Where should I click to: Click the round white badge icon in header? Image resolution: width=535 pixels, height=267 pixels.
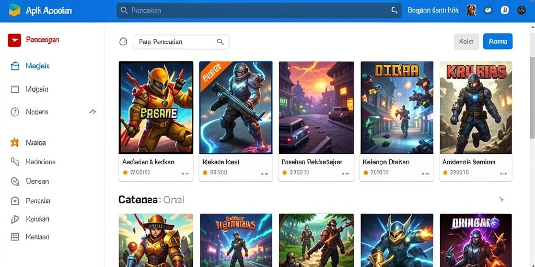click(505, 10)
